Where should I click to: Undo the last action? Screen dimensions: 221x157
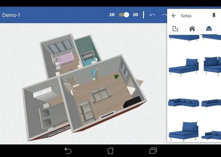(x=152, y=15)
